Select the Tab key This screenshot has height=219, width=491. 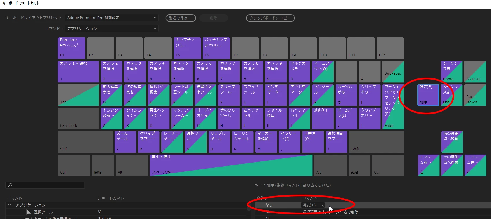78,95
